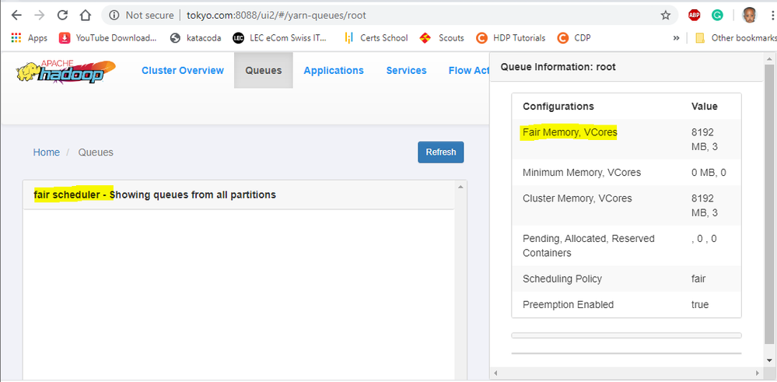Open the Services tab
Screen dimensions: 777x382
(x=406, y=71)
